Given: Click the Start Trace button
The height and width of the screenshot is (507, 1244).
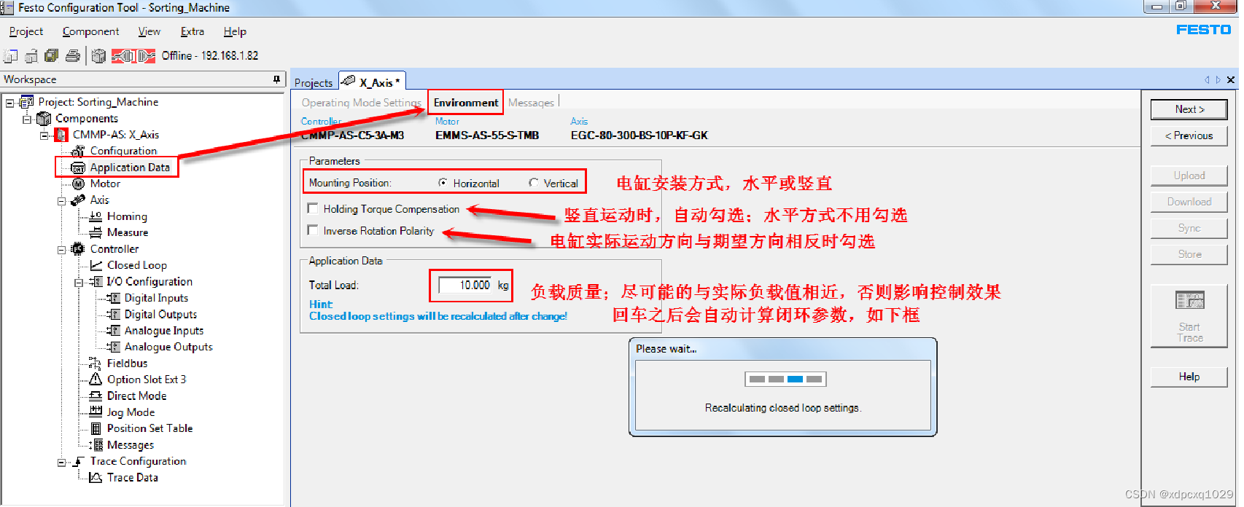Looking at the screenshot, I should (1189, 316).
